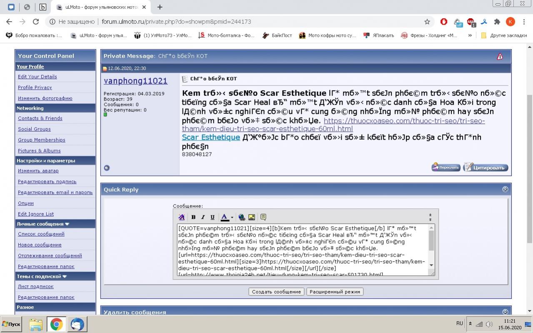Click the Insert Link globe icon
This screenshot has width=533, height=333.
[242, 217]
